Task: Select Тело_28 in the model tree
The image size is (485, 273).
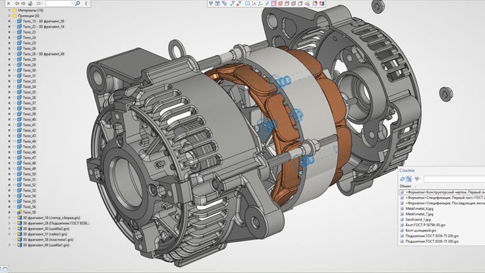Action: pos(29,59)
